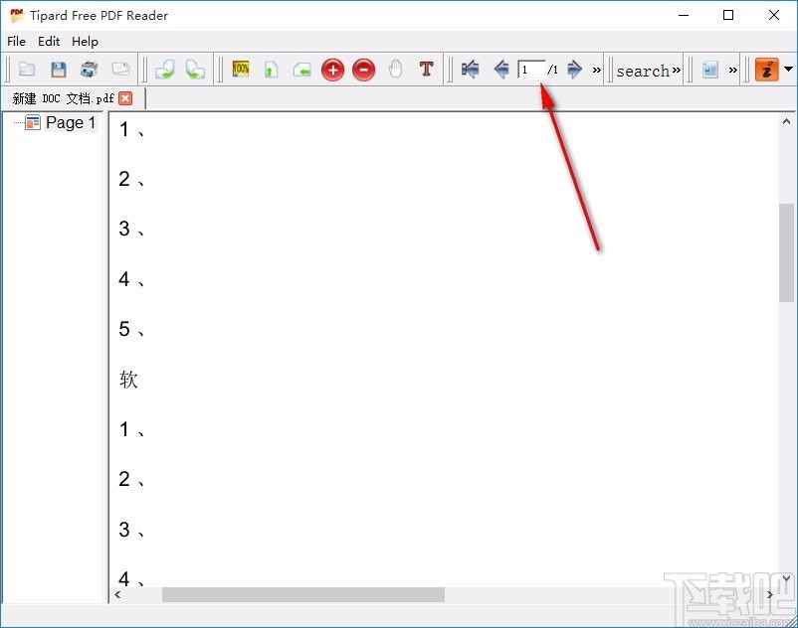
Task: Click the 软 character in document
Action: pyautogui.click(x=128, y=379)
